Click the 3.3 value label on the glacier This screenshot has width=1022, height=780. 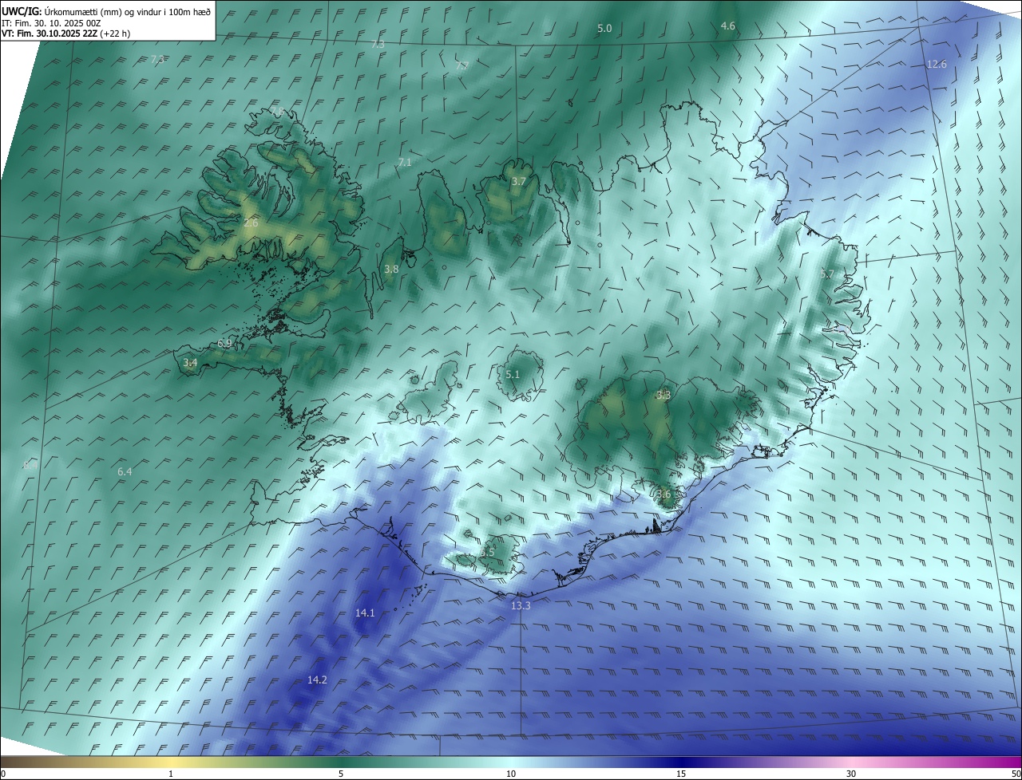tap(664, 395)
